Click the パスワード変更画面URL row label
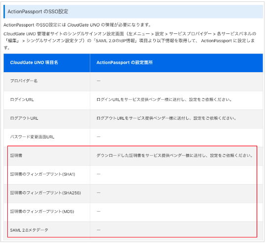This screenshot has width=266, height=243. [x=32, y=137]
